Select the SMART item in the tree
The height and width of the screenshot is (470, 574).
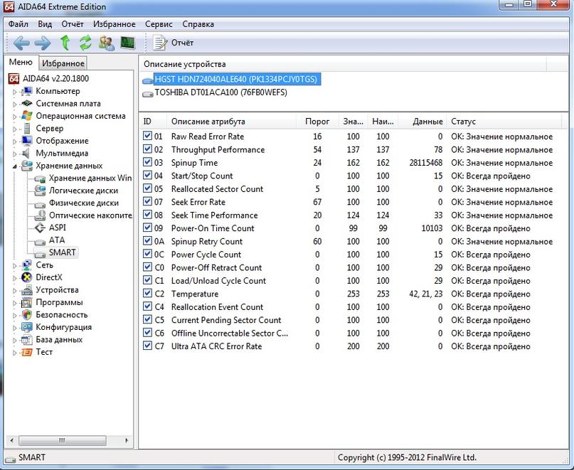62,252
